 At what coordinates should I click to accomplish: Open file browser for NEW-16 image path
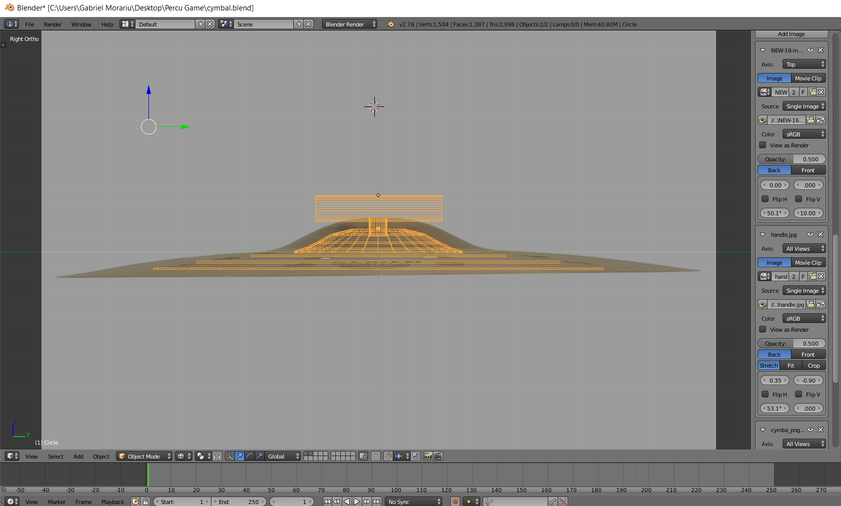pos(811,120)
